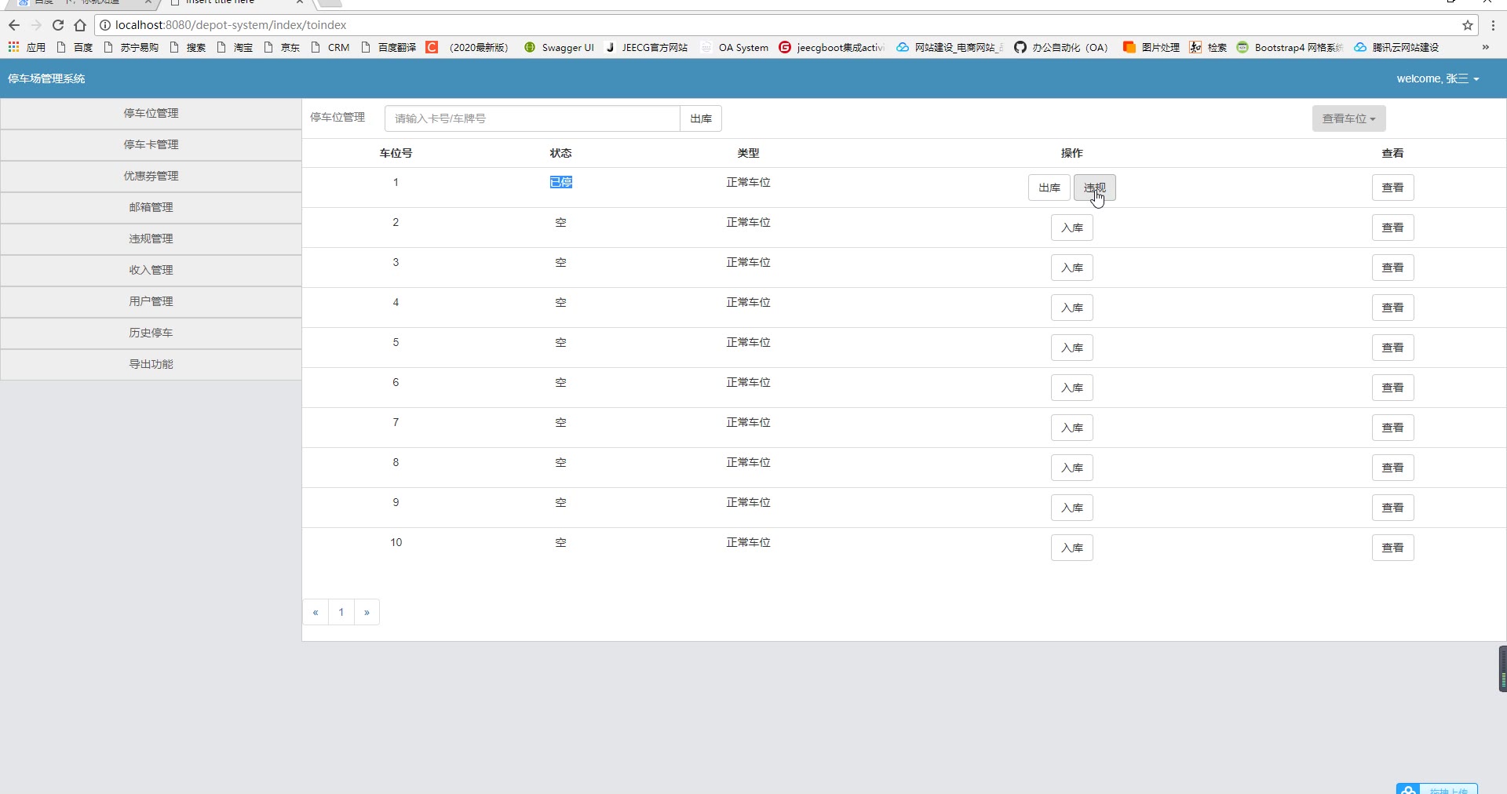Open the Swagger UI bookmark
1507x794 pixels.
coord(559,47)
